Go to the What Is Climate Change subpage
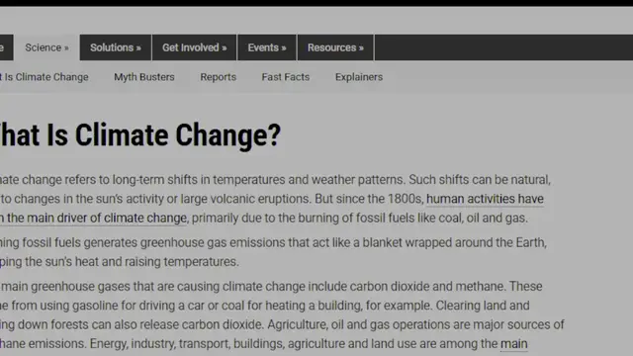The width and height of the screenshot is (633, 356). point(44,77)
